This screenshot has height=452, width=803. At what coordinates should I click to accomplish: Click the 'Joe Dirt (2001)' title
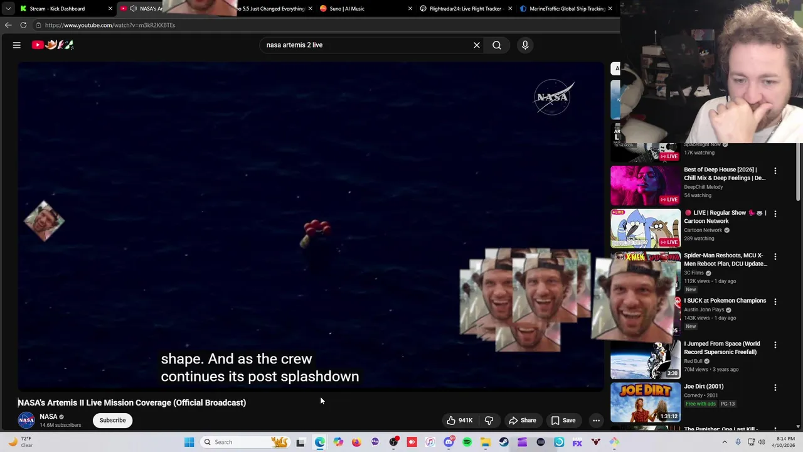703,387
